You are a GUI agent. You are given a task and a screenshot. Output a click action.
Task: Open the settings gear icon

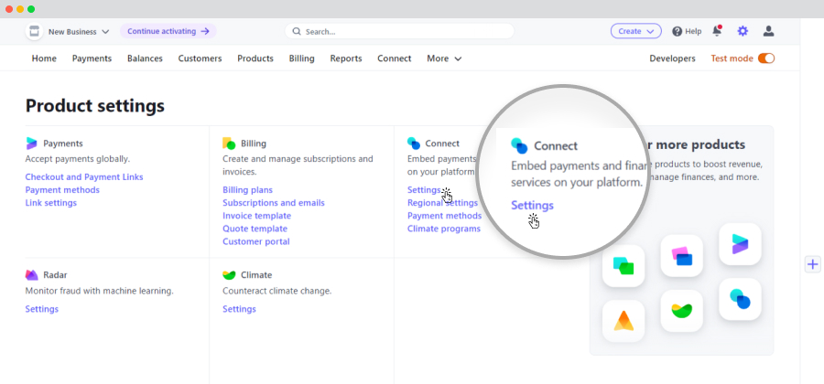coord(742,31)
